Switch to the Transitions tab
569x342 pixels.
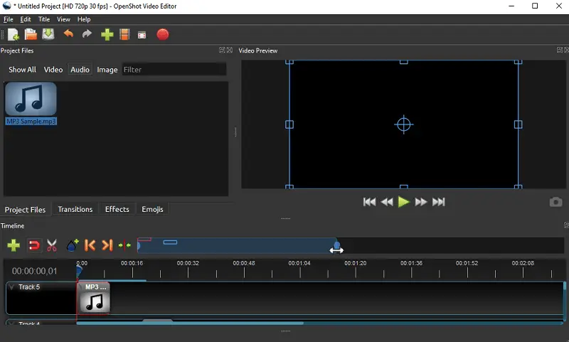coord(75,209)
